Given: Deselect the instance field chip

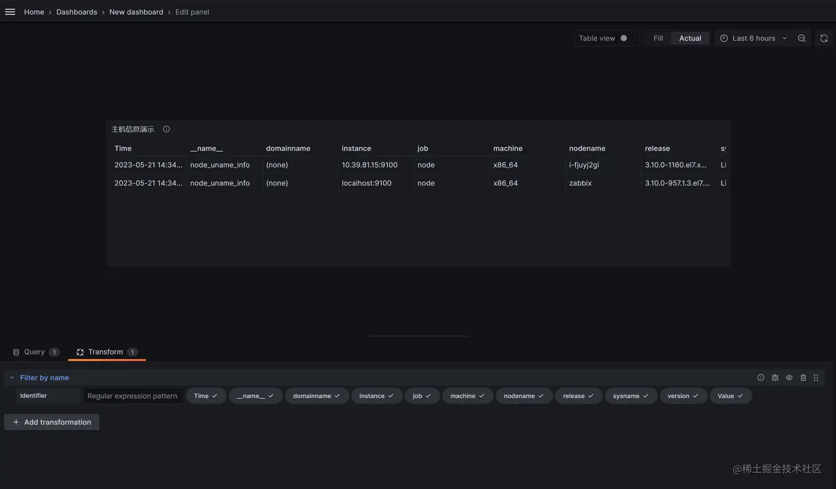Looking at the screenshot, I should 377,396.
